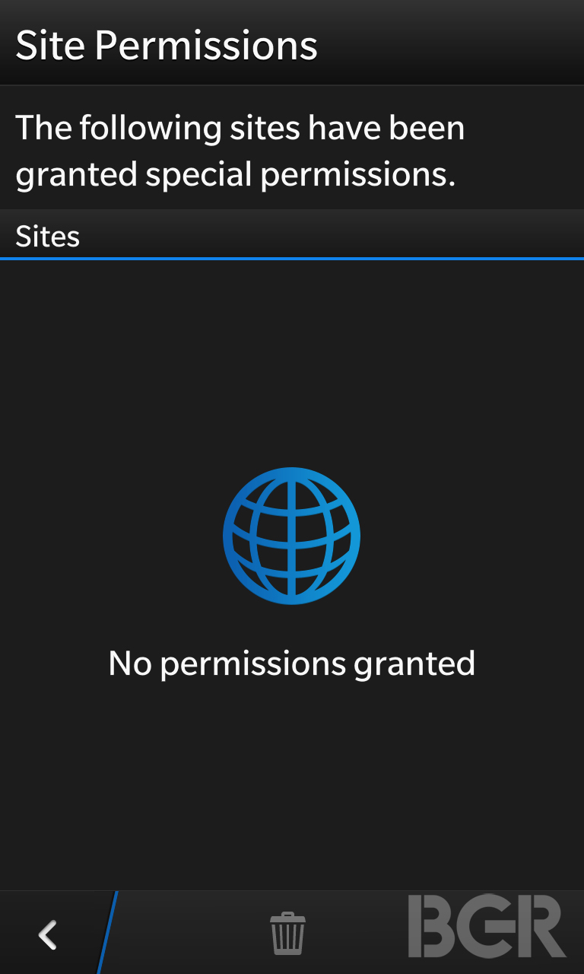Image resolution: width=584 pixels, height=974 pixels.
Task: Tap the letter R in BGR logo
Action: 542,926
